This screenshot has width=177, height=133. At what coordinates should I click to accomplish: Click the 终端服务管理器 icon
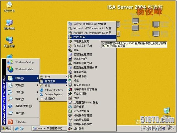click(70, 115)
